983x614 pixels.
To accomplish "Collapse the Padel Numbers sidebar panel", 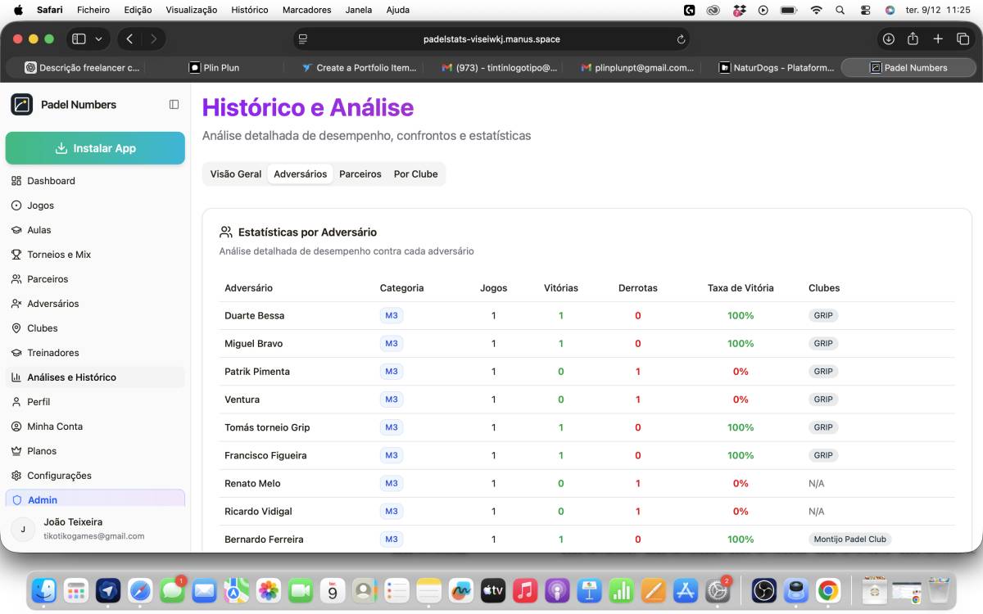I will pyautogui.click(x=174, y=105).
